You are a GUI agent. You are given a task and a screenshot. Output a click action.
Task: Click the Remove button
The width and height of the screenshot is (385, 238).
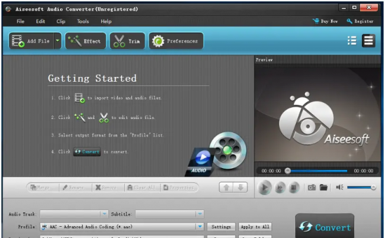click(x=106, y=188)
